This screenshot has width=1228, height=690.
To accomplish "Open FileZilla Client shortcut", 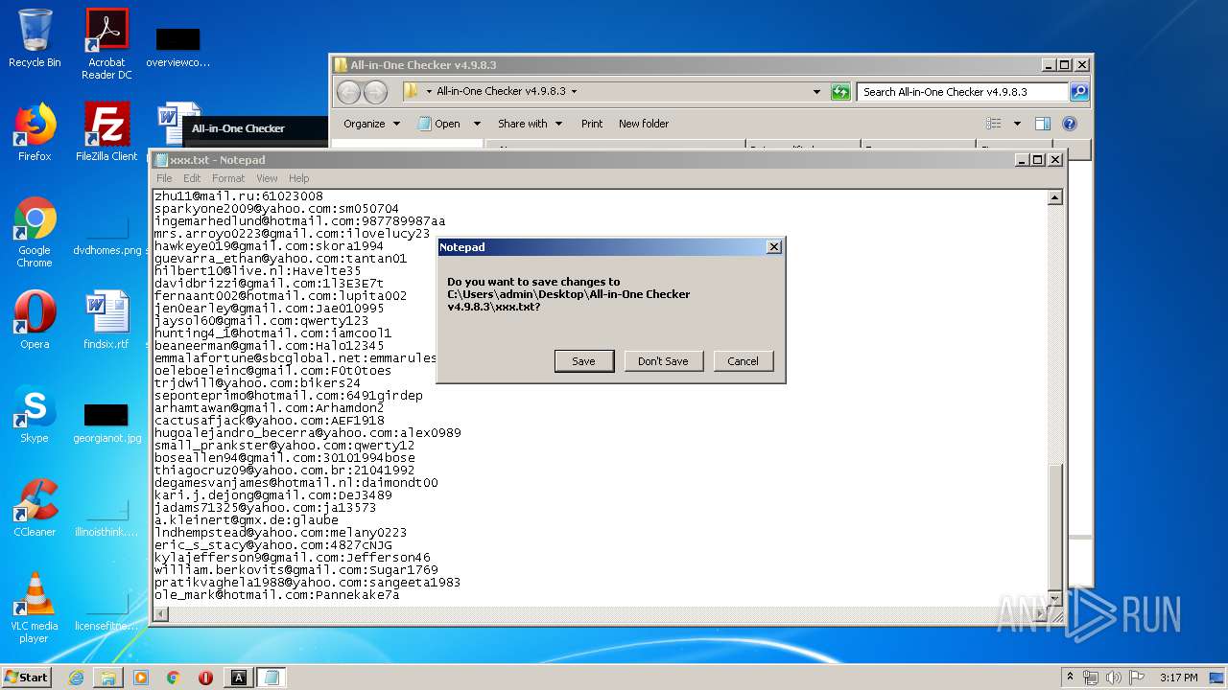I will point(106,132).
